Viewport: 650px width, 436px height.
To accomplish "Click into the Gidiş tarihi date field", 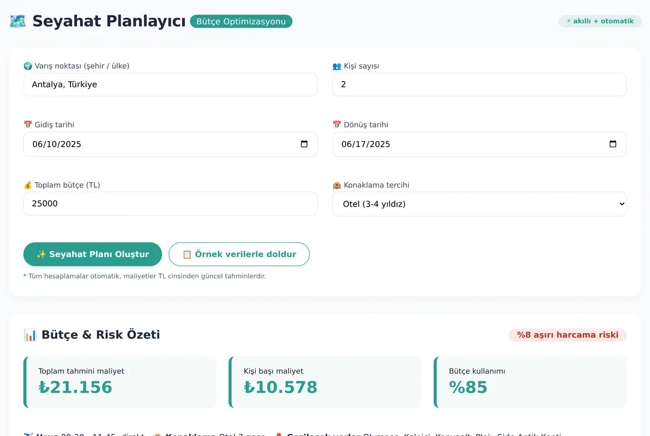I will [171, 144].
